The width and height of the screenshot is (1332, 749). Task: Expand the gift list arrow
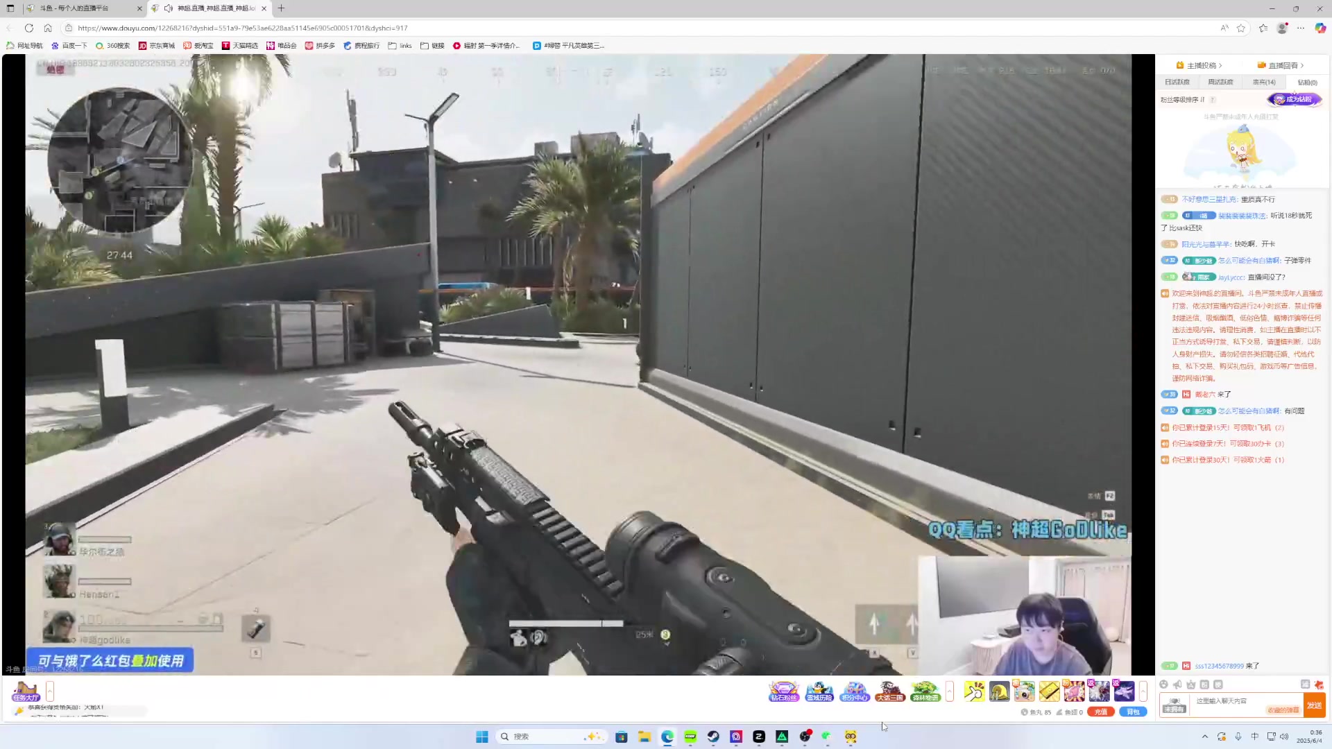pyautogui.click(x=1143, y=691)
